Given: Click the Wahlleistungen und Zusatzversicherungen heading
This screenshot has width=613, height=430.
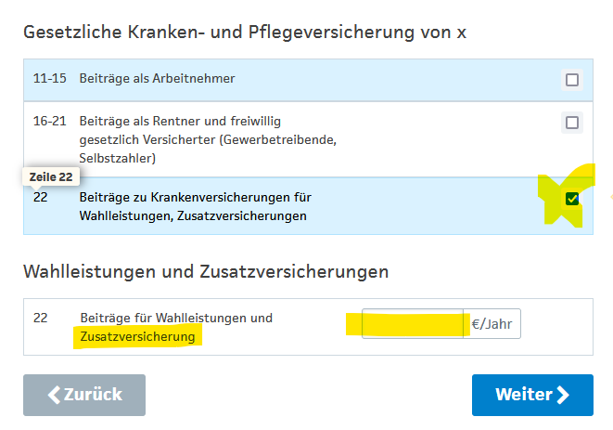Looking at the screenshot, I should [x=206, y=271].
